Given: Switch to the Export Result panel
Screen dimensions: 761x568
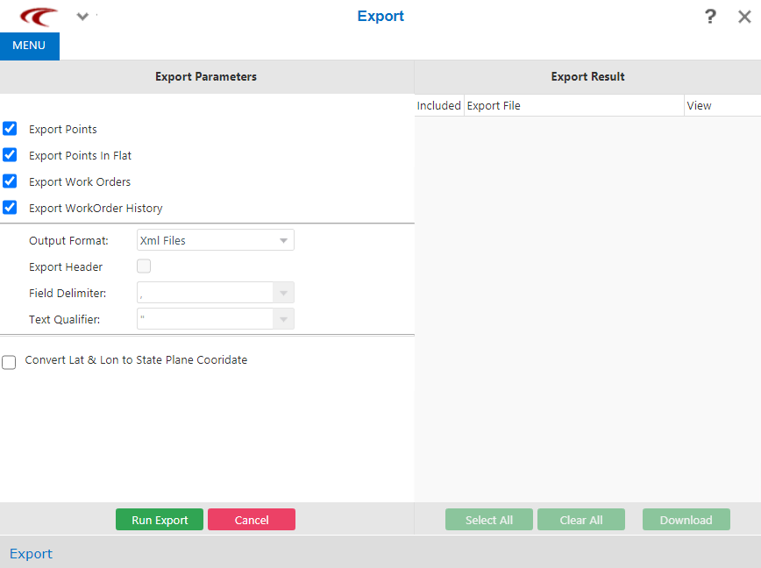Looking at the screenshot, I should coord(587,76).
